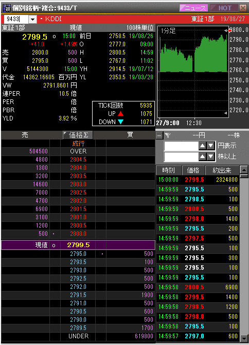Select the 時刻 column header

click(169, 170)
